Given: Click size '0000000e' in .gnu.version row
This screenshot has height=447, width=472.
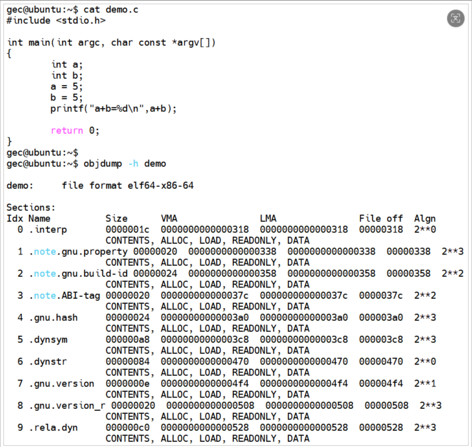Looking at the screenshot, I should pos(127,384).
